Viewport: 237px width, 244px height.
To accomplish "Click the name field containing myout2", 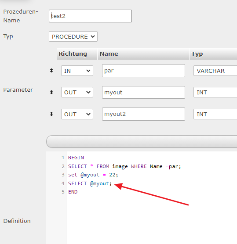I will [143, 114].
